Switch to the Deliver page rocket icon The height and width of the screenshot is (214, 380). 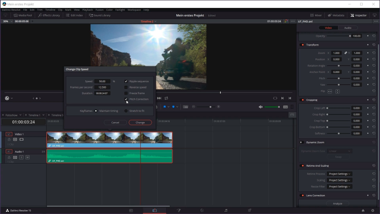(249, 210)
